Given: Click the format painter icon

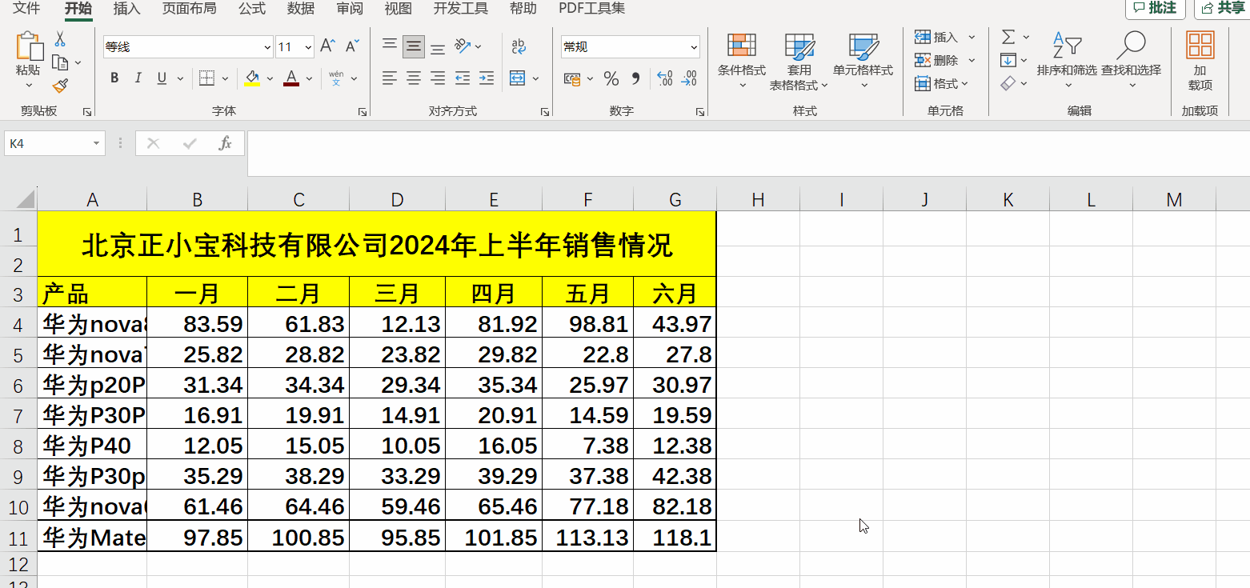Looking at the screenshot, I should 59,85.
